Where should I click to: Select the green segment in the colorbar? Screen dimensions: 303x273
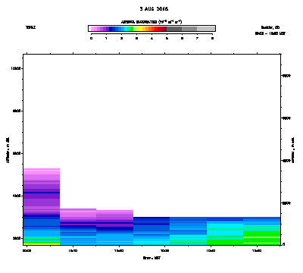[x=132, y=29]
